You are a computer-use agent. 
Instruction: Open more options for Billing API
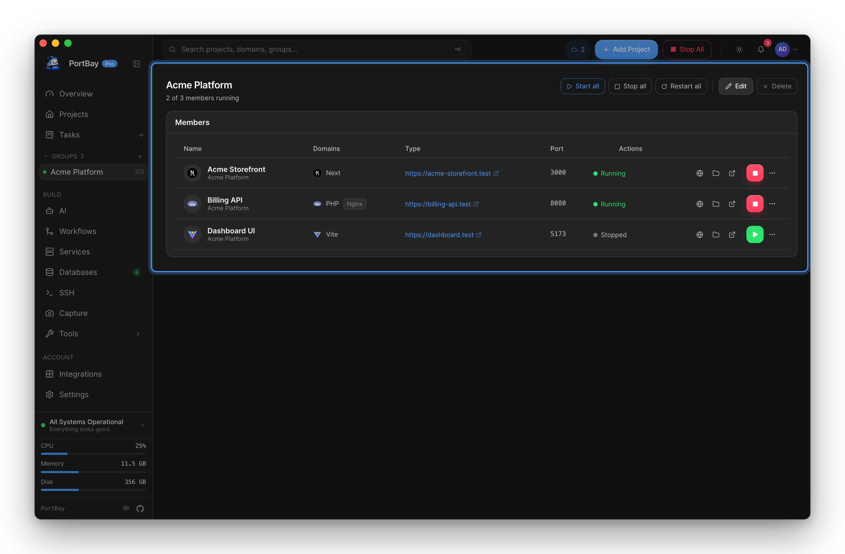tap(772, 204)
